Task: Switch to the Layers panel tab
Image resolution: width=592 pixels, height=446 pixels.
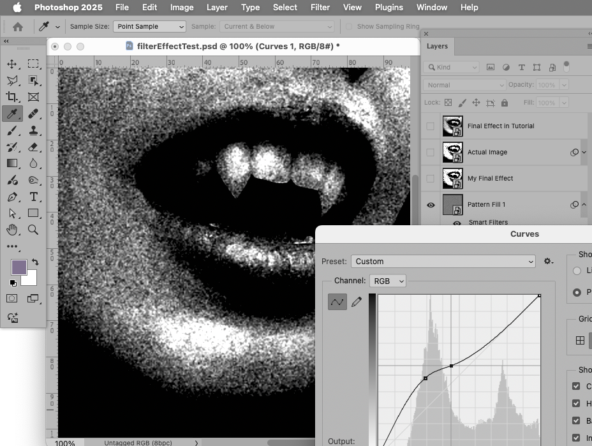Action: click(438, 46)
